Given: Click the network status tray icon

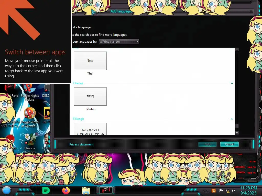Looking at the screenshot, I should [x=227, y=190].
